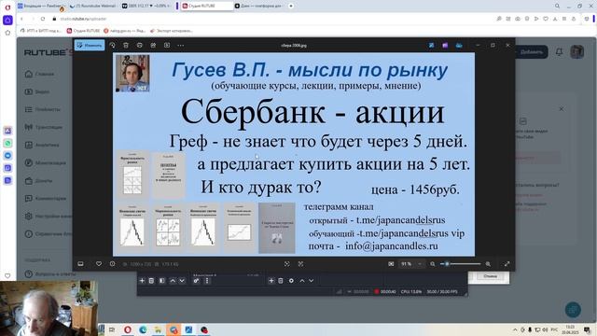Screen dimensions: 597x336
Task: Click the Edit button in Photos viewer
Action: [x=90, y=46]
